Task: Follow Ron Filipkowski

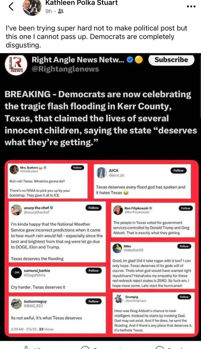Action: point(185,208)
